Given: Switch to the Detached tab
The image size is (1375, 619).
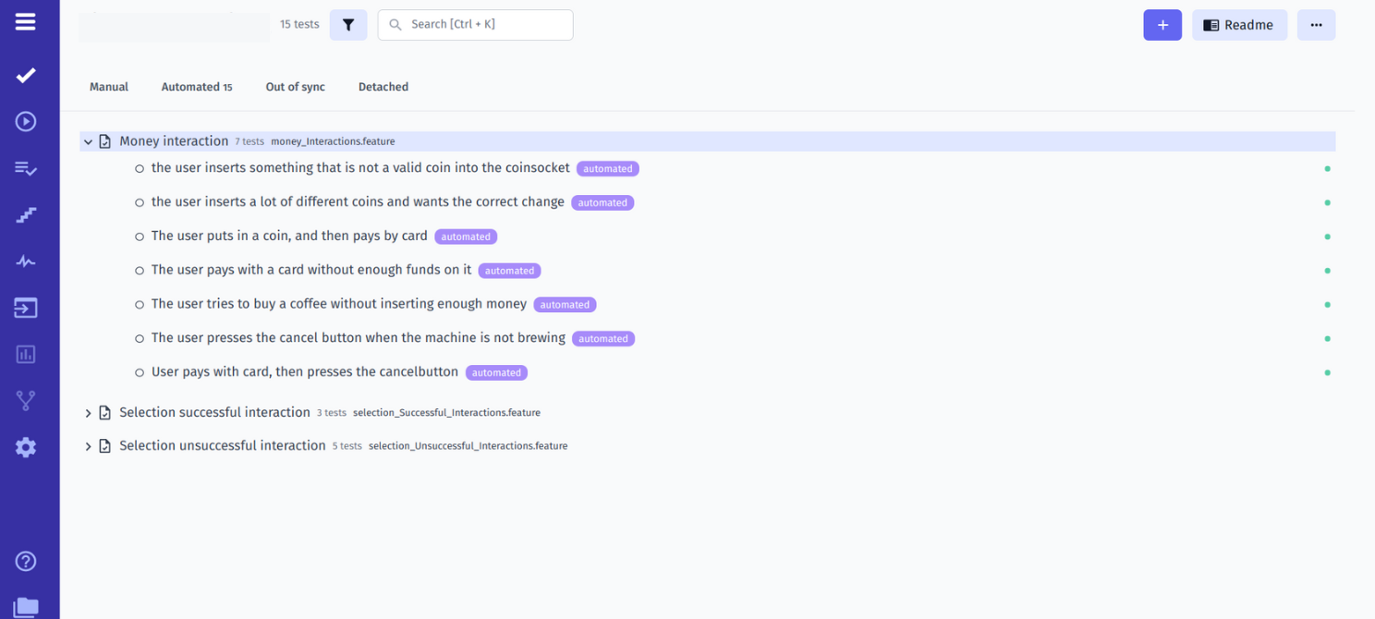Looking at the screenshot, I should pos(383,87).
